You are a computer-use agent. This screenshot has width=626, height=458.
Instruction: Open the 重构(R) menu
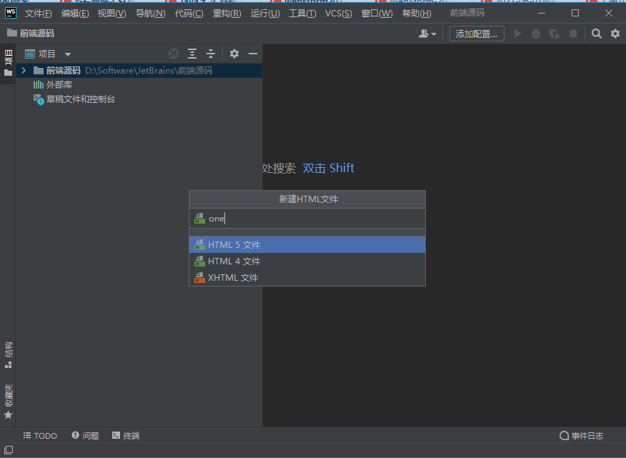tap(227, 14)
